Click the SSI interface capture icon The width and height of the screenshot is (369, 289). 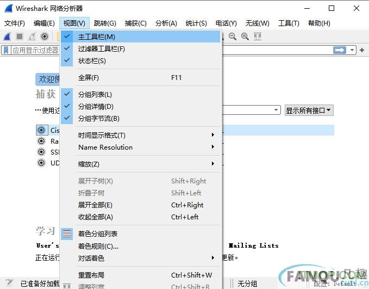pyautogui.click(x=41, y=152)
